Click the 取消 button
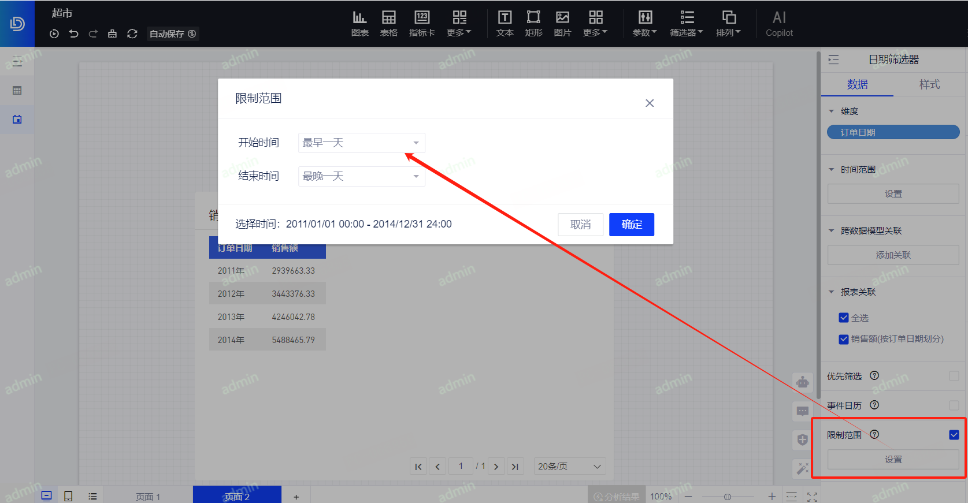This screenshot has width=968, height=503. click(580, 225)
